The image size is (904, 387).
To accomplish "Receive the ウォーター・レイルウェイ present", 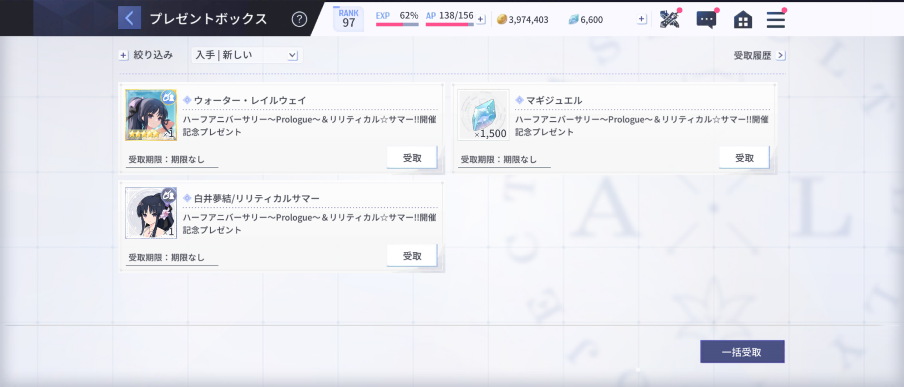I will (412, 158).
